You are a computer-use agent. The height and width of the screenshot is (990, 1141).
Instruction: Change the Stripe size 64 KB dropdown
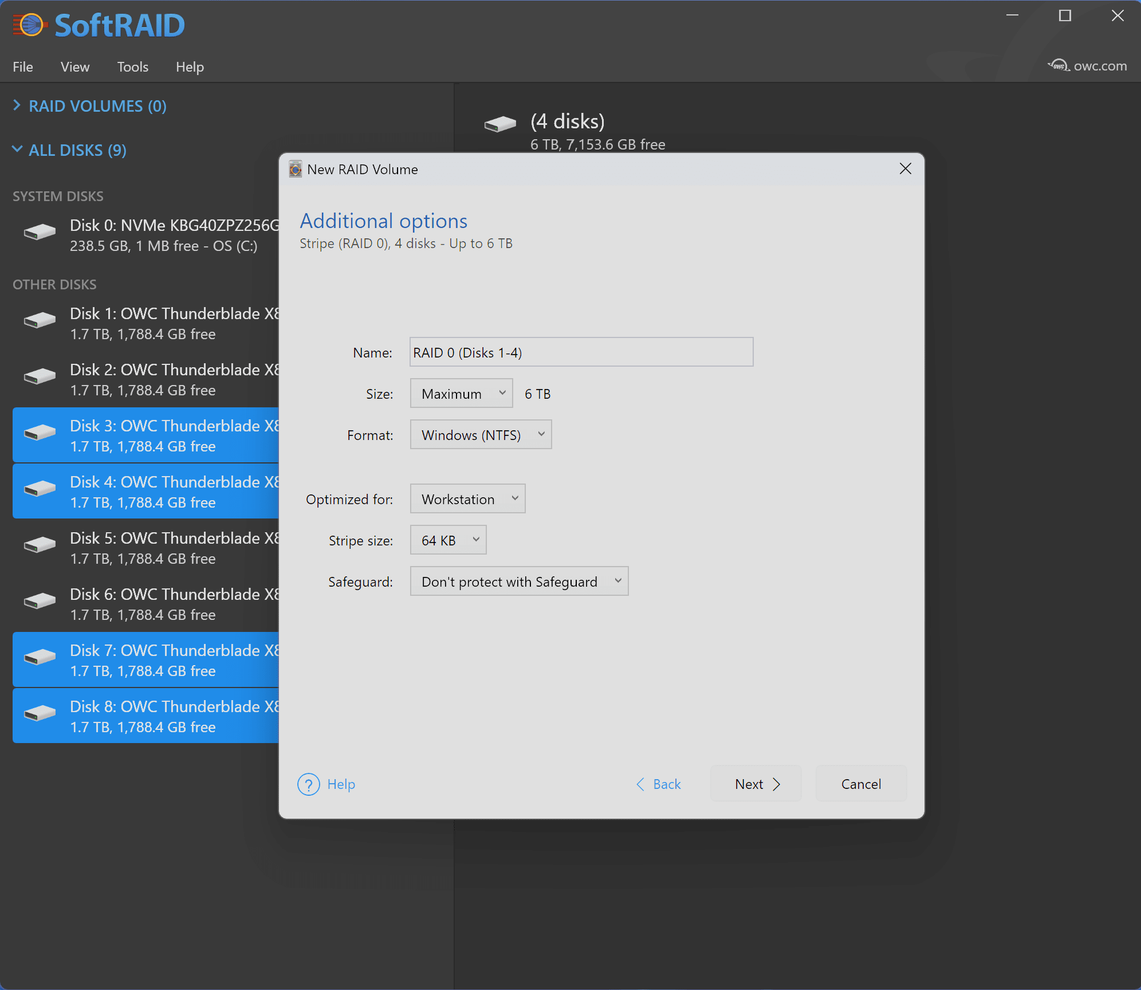click(x=448, y=540)
